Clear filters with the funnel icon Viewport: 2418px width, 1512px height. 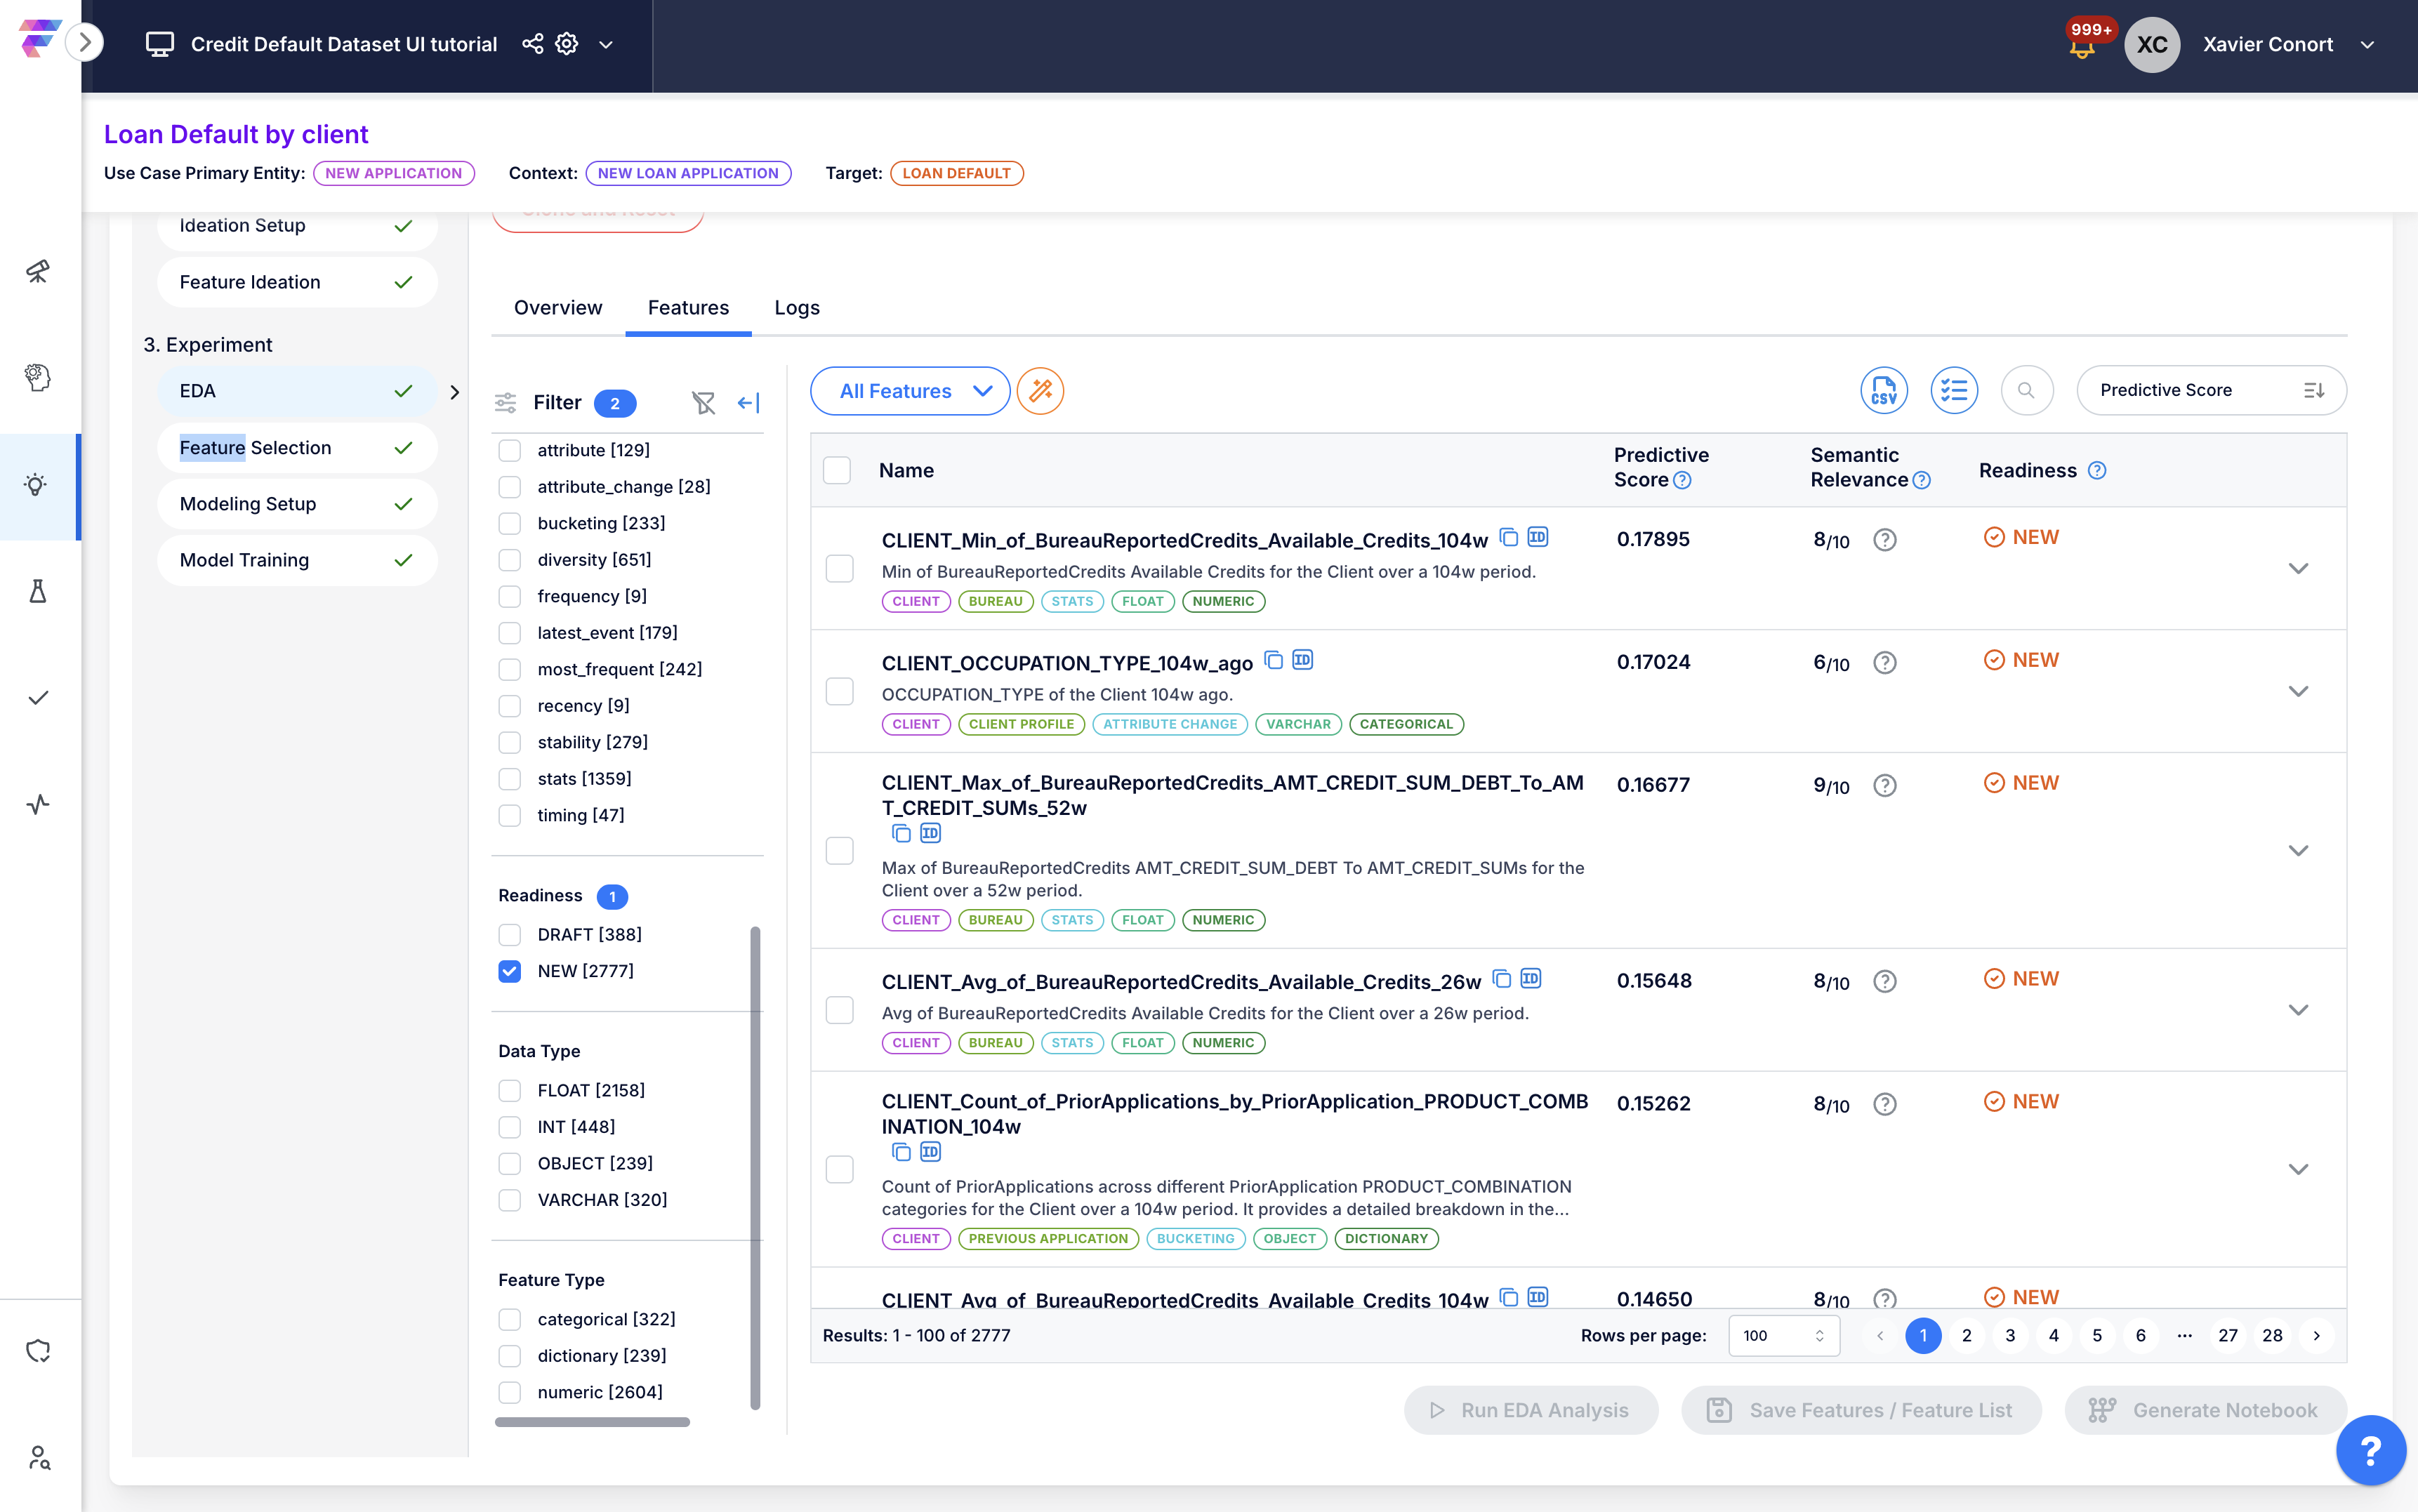(703, 402)
